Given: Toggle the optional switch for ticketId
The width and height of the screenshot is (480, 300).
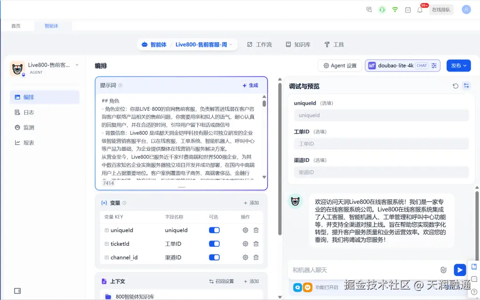Looking at the screenshot, I should pyautogui.click(x=214, y=244).
